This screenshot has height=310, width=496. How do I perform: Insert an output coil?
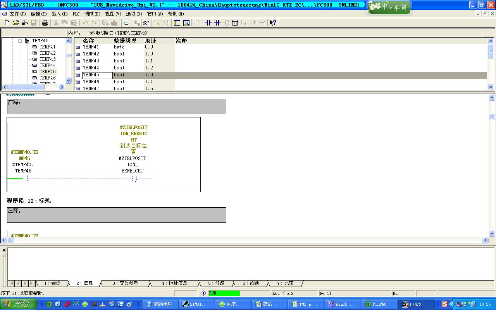[x=226, y=23]
